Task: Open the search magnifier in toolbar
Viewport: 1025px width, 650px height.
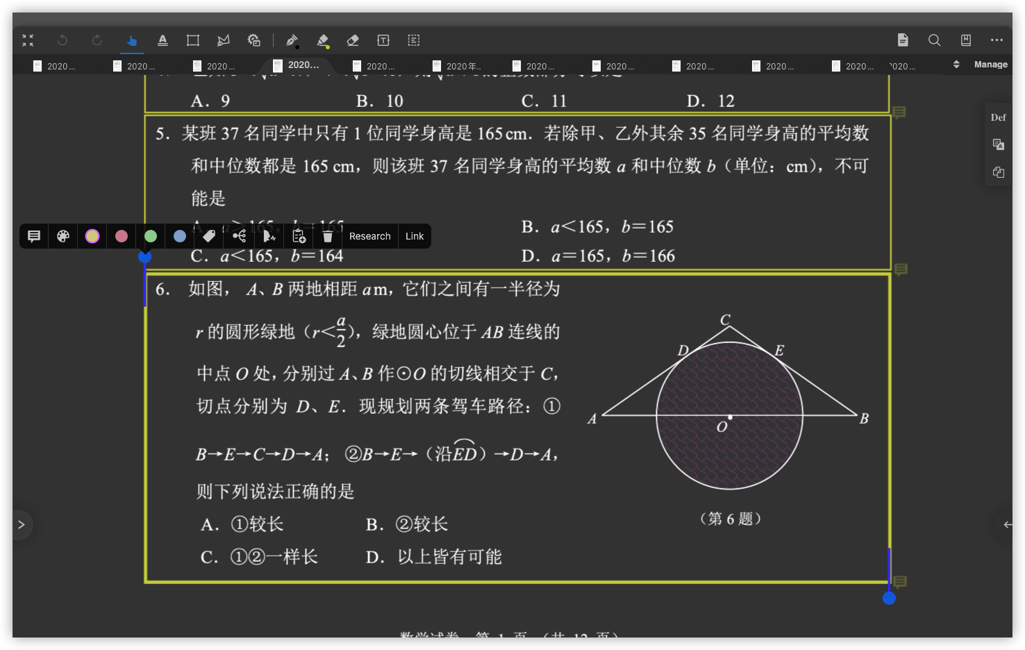Action: pos(935,40)
